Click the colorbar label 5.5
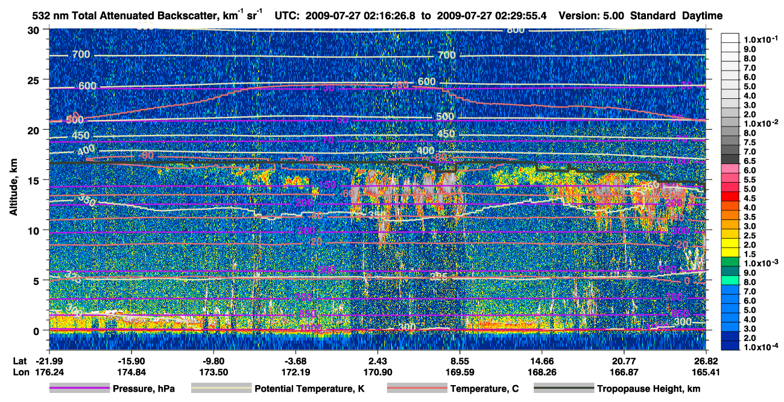 751,180
